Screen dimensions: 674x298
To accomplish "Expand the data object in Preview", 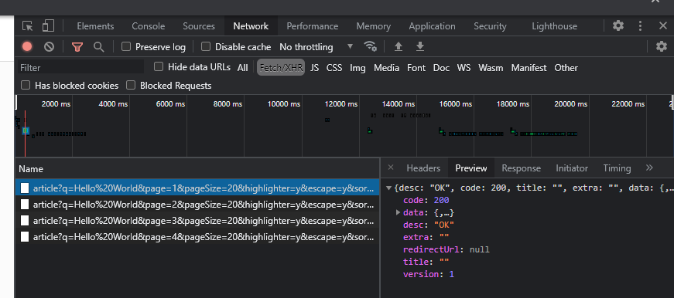I will tap(398, 212).
